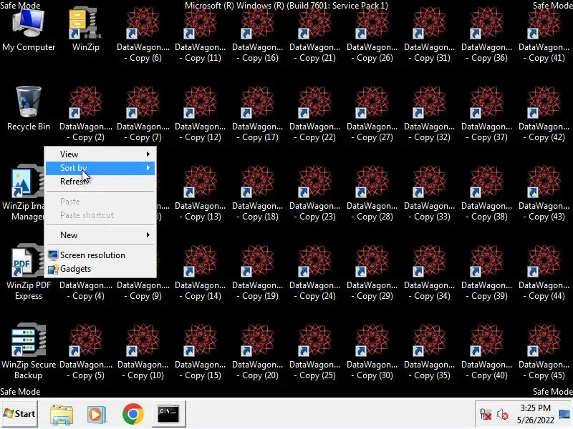Screen dimensions: 573x429
Task: Select the WinZip Secure Backup shortcut
Action: coord(29,351)
